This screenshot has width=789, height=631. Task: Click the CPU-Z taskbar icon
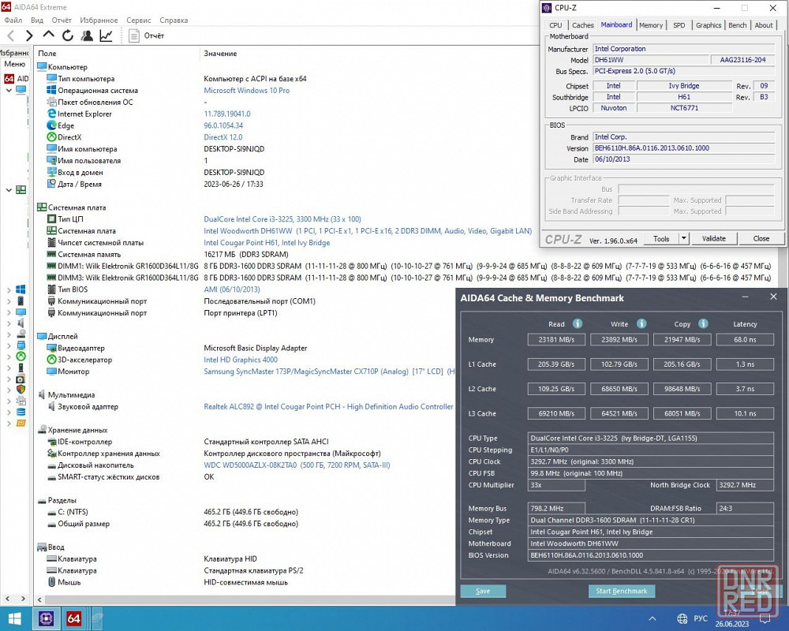(x=46, y=618)
